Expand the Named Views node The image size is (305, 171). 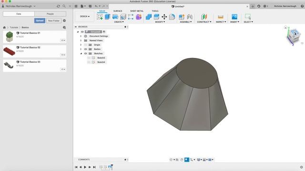(x=81, y=40)
